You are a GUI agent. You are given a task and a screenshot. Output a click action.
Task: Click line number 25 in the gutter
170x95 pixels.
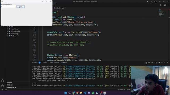[x=34, y=55]
